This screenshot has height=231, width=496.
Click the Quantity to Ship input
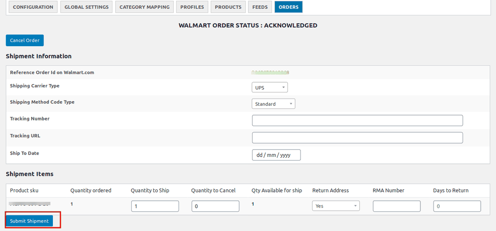click(x=155, y=206)
